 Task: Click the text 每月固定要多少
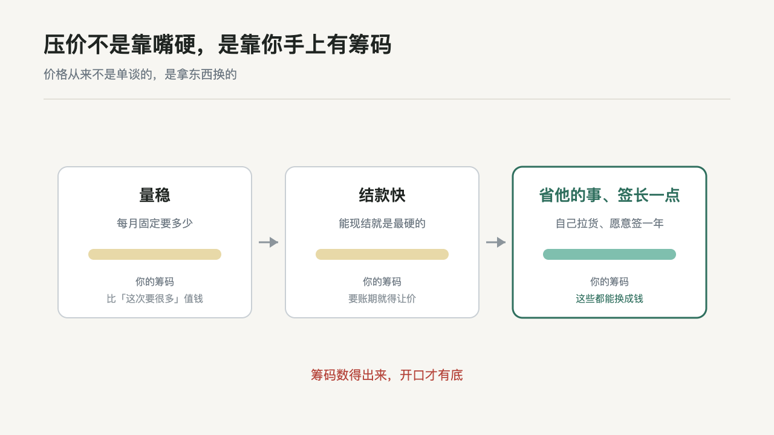point(155,224)
